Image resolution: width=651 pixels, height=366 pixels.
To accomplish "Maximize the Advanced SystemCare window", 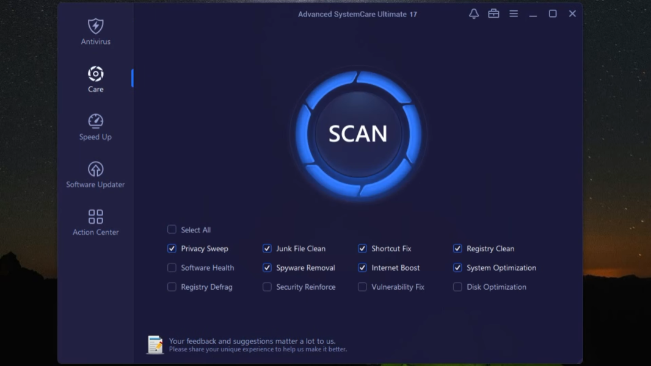I will [x=553, y=13].
